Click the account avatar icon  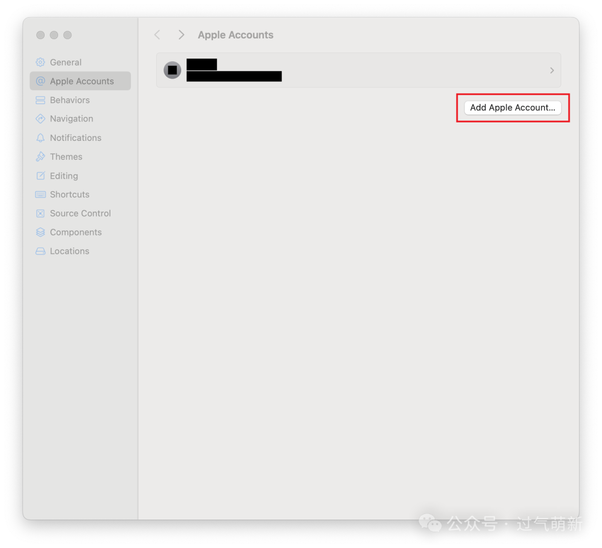pyautogui.click(x=172, y=70)
